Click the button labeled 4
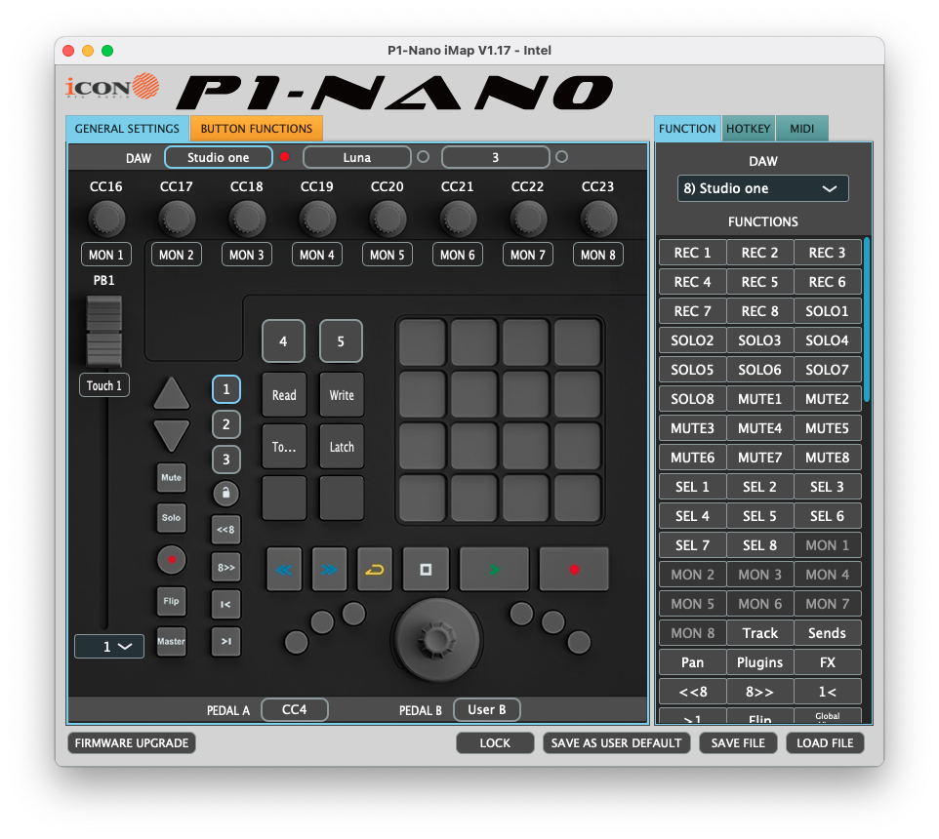 point(283,341)
